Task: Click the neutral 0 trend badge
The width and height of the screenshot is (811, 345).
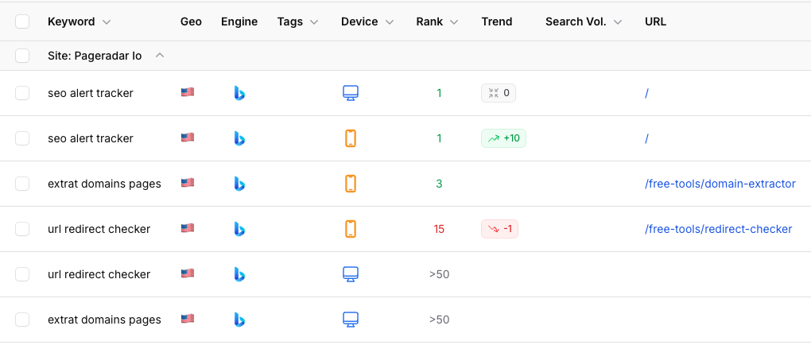Action: tap(498, 93)
